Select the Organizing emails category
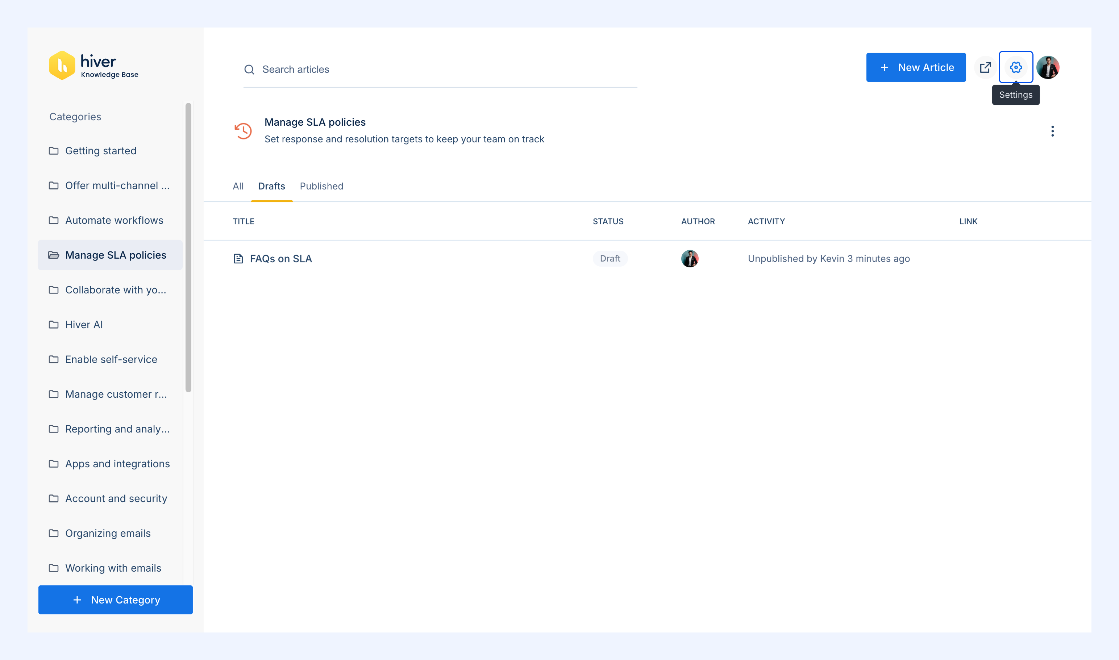Screen dimensions: 1119x660 click(x=110, y=533)
